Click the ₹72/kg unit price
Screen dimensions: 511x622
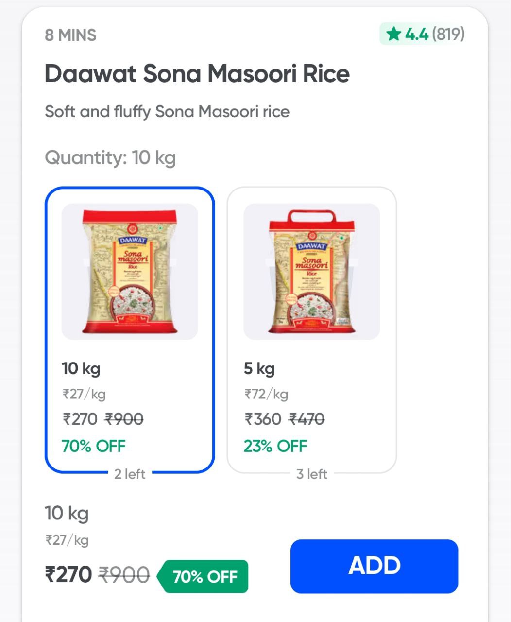pyautogui.click(x=266, y=394)
